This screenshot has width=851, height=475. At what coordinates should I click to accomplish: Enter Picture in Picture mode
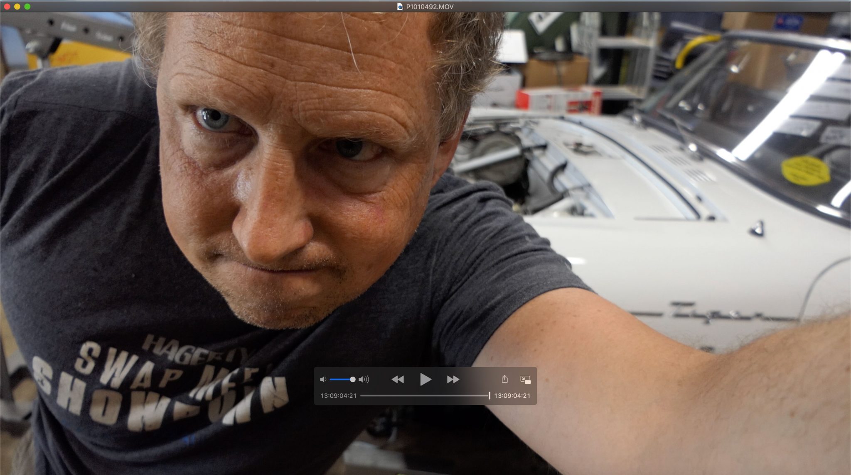click(x=525, y=379)
